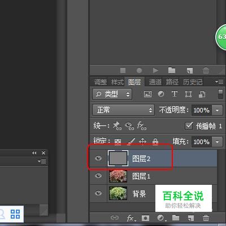
Task: Hide 图层2 with eye icon
Action: coord(98,158)
